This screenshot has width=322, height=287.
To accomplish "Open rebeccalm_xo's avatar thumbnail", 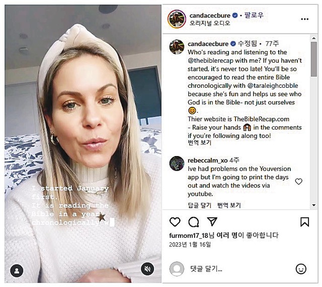I will point(177,163).
